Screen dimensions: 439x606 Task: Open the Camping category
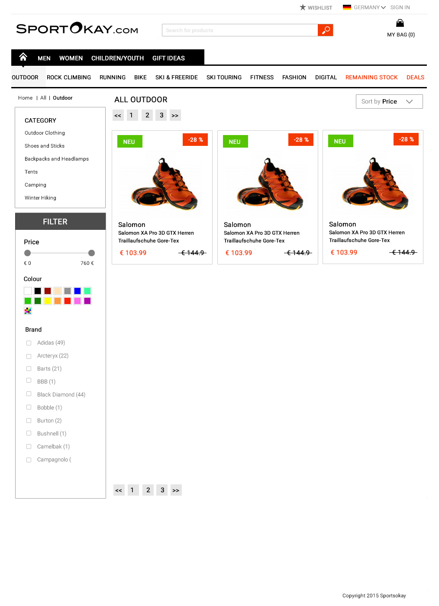36,185
